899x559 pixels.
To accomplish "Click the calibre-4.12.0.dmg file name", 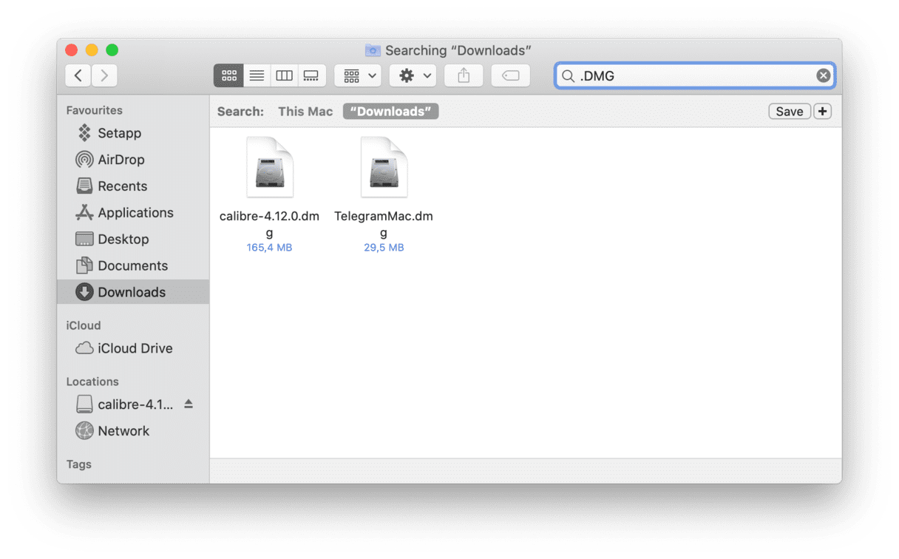I will tap(269, 224).
